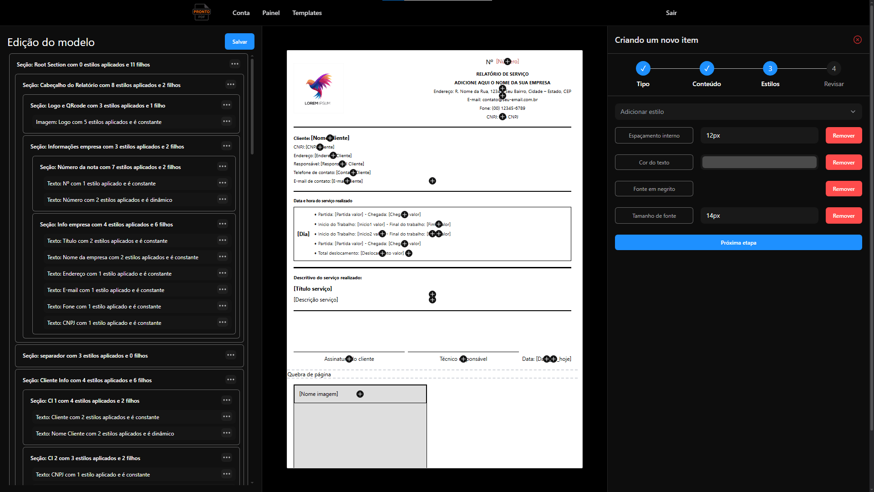Click plus icon next to [Nome imagem]

point(360,394)
